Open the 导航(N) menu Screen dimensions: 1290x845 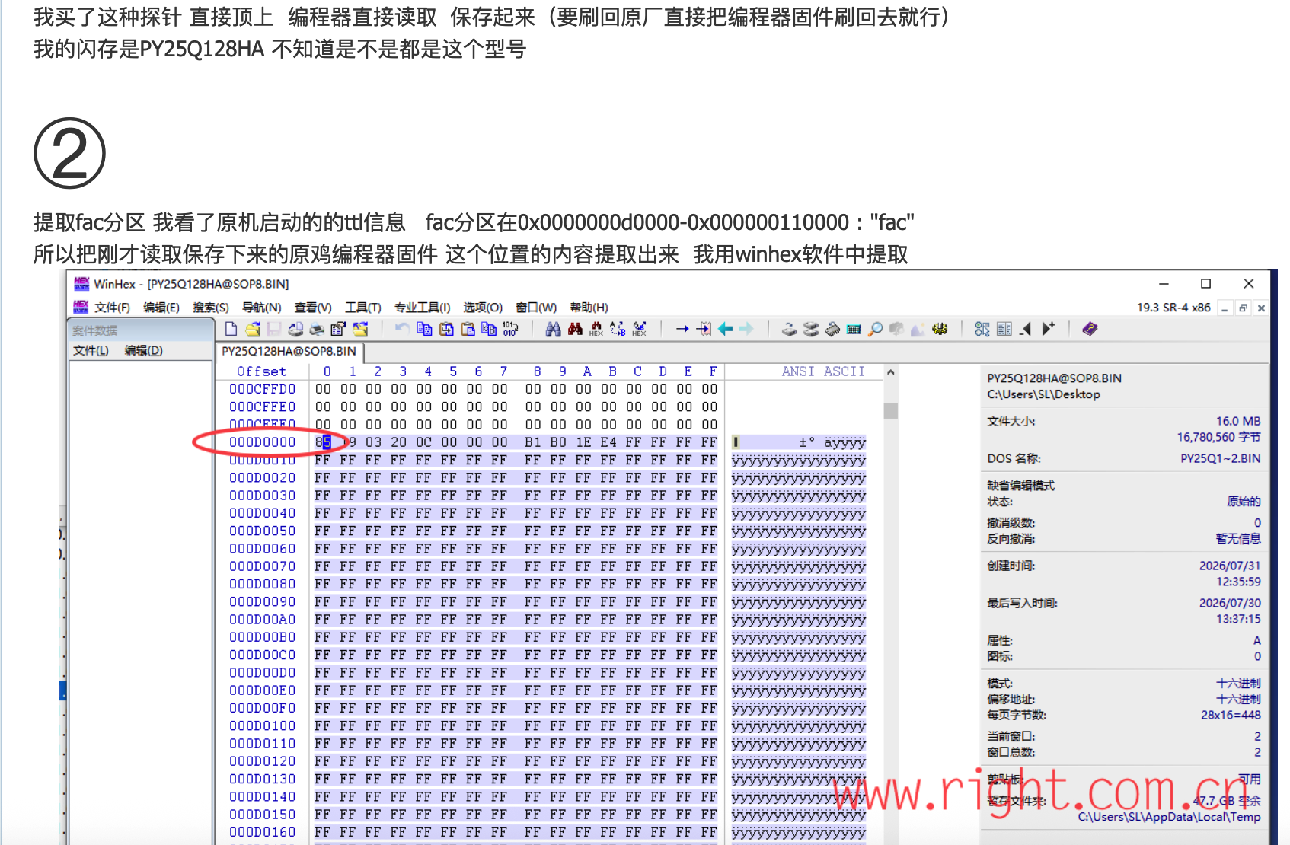(x=262, y=308)
